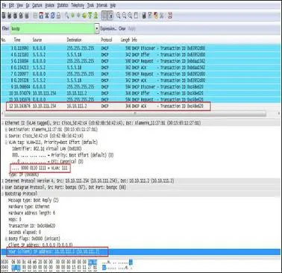Open the Statistics menu
Image resolution: width=282 pixels, height=273 pixels.
tap(63, 5)
